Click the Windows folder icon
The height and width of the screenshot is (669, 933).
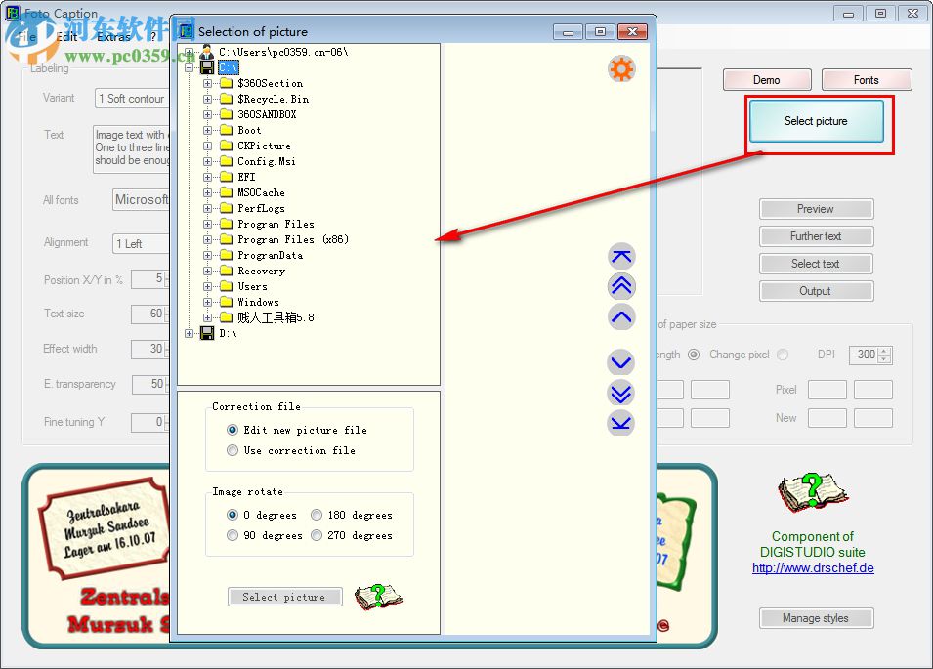pyautogui.click(x=226, y=302)
